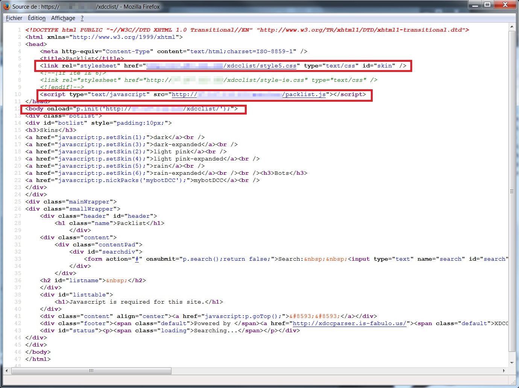The image size is (519, 388).
Task: Click the xdccparser.is-fabulo.us link
Action: [349, 323]
